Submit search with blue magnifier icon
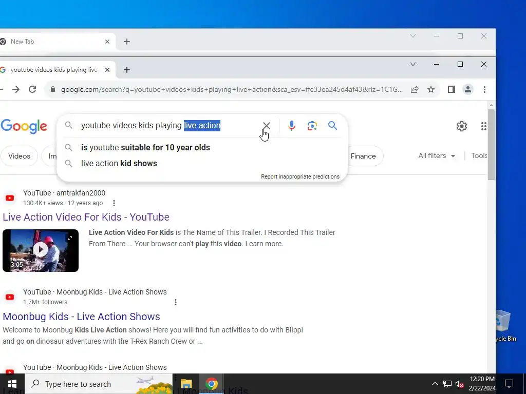This screenshot has width=526, height=394. (x=332, y=126)
